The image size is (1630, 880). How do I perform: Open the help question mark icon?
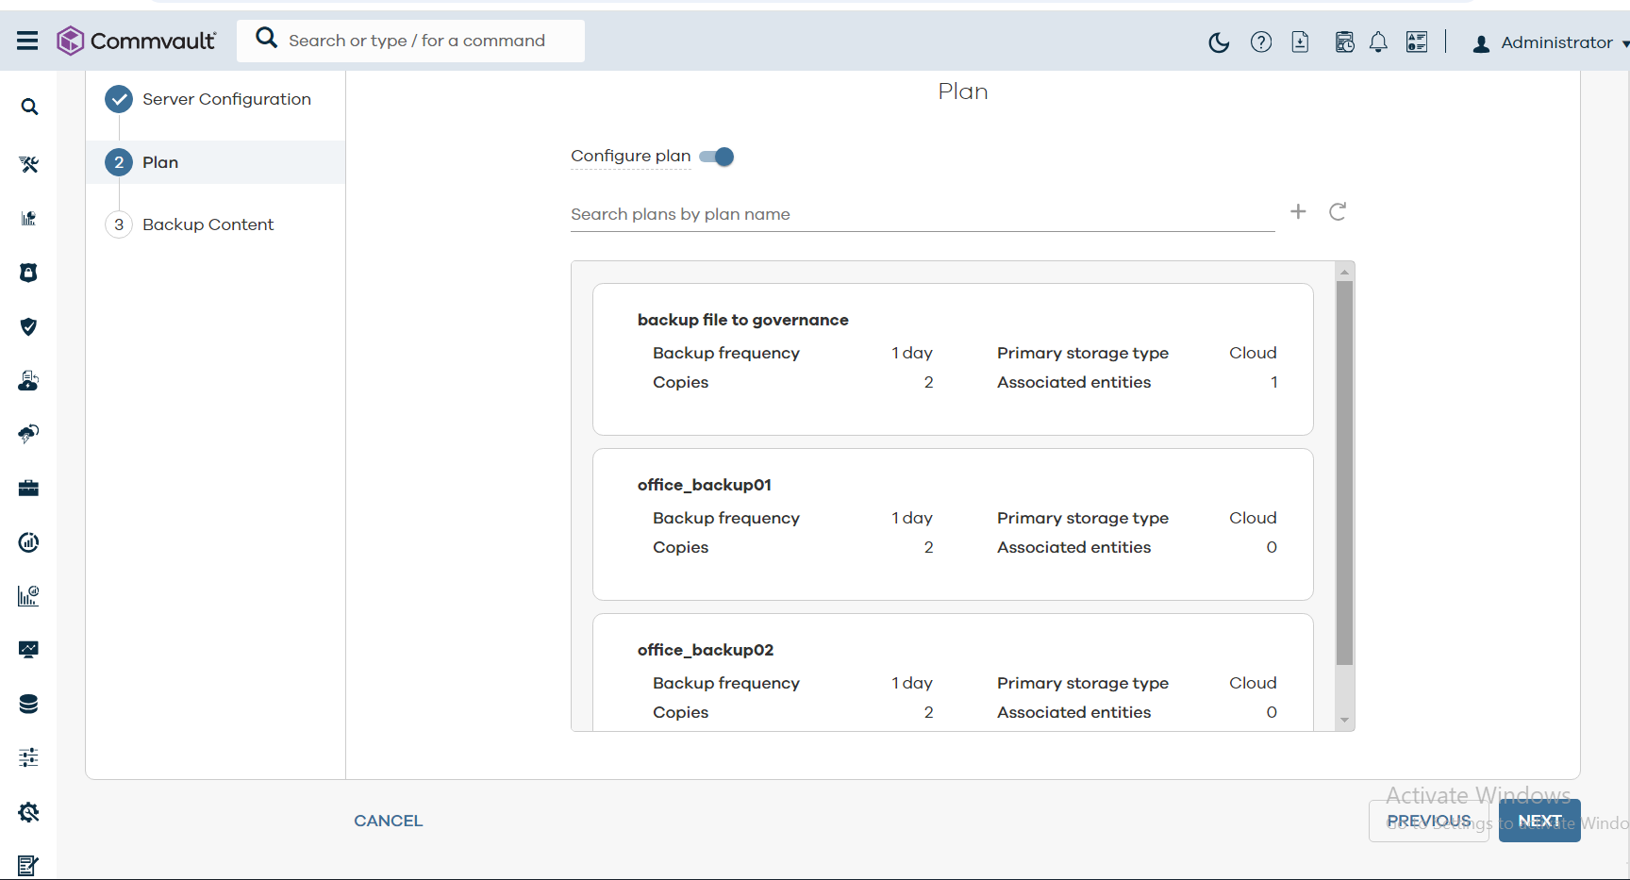tap(1260, 42)
